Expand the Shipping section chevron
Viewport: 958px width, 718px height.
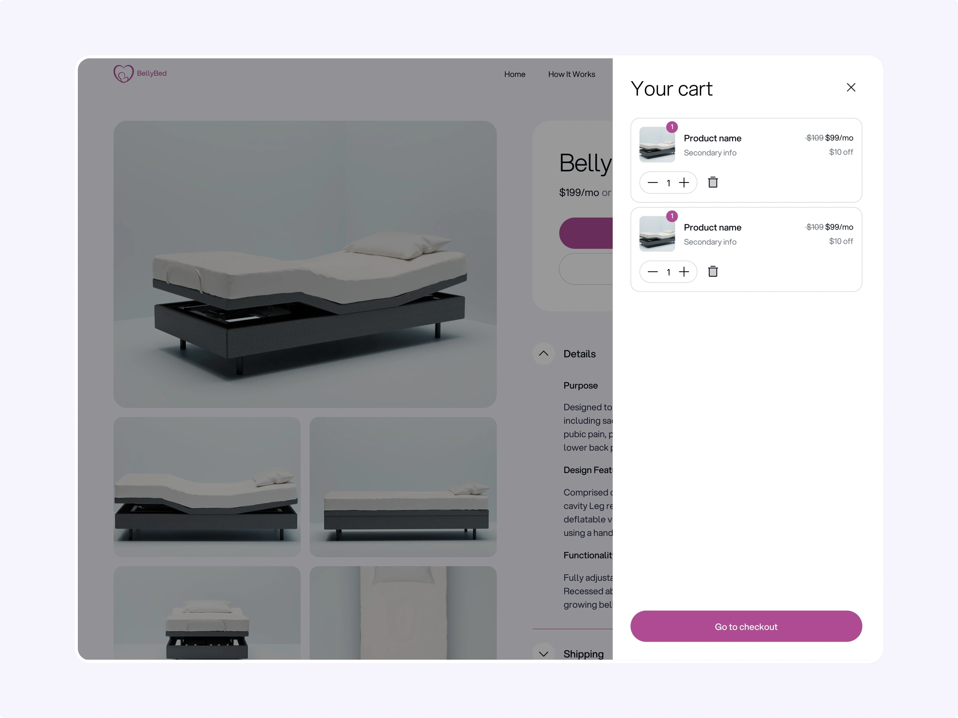(x=543, y=654)
